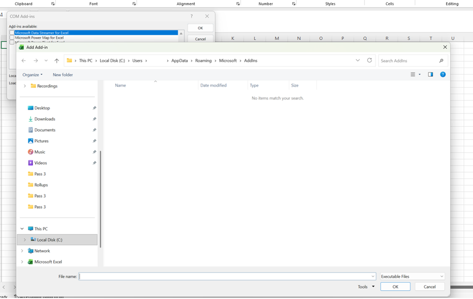Screen dimensions: 473x299
Task: Open COM Add-ins help question mark
Action: coord(191,16)
